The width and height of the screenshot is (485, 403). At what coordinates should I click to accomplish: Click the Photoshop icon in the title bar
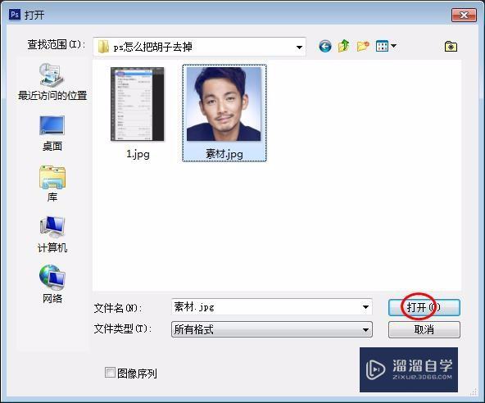[15, 15]
